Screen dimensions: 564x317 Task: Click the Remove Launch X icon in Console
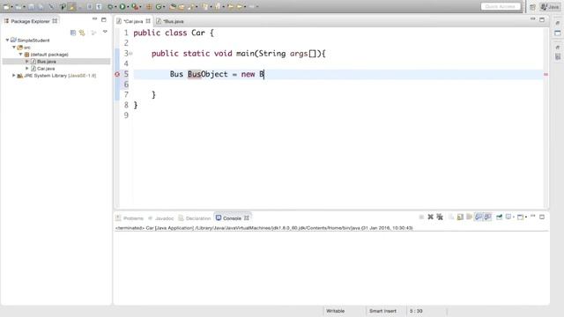tap(431, 217)
